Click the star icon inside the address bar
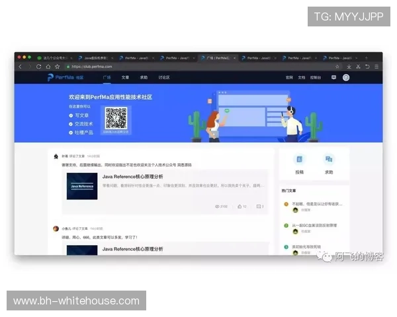The image size is (397, 317). (337, 67)
